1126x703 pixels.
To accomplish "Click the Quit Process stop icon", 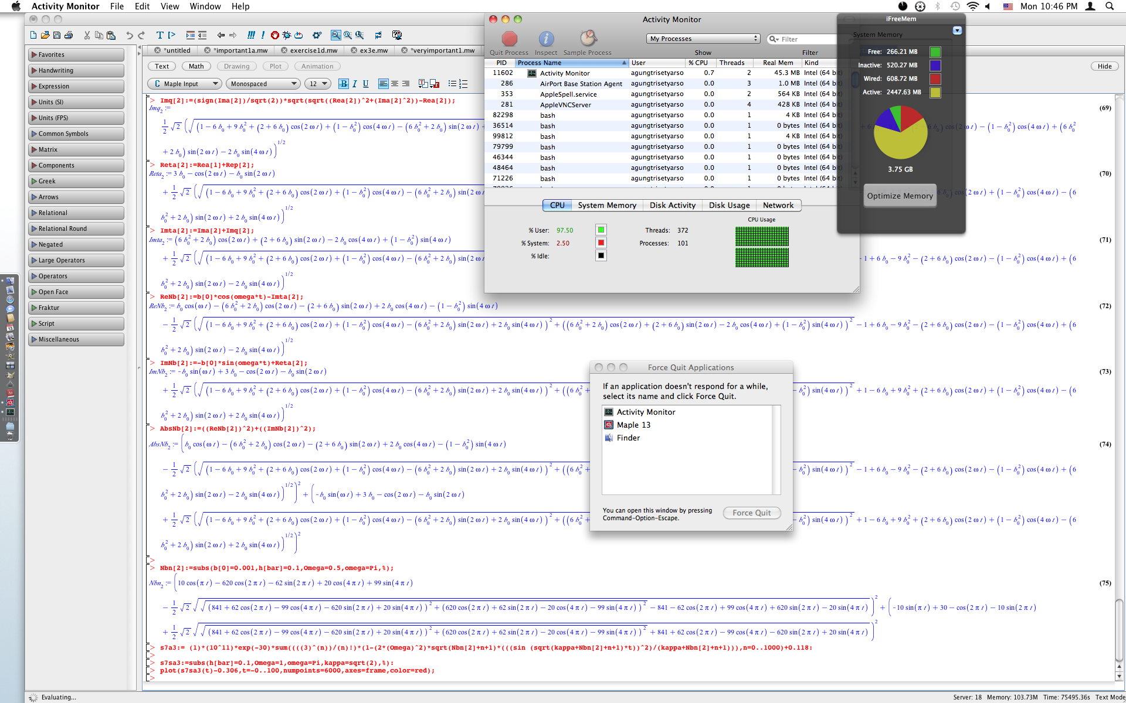I will coord(509,39).
